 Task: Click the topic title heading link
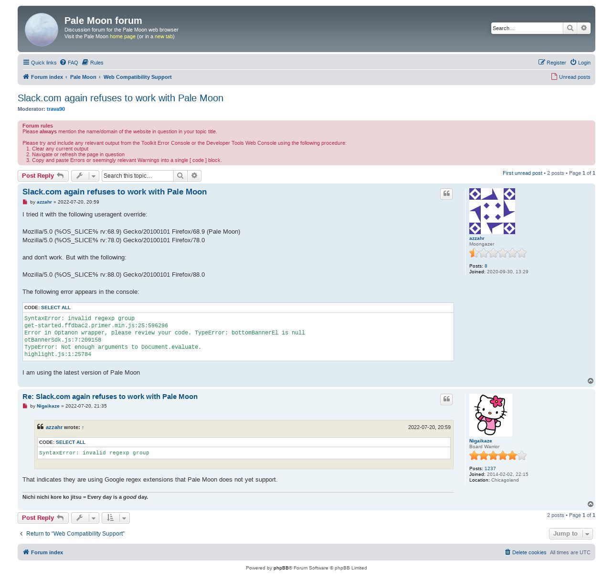click(x=120, y=98)
